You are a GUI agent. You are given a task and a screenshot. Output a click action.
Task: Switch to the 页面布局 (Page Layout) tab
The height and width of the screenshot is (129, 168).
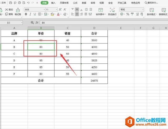(64, 3)
